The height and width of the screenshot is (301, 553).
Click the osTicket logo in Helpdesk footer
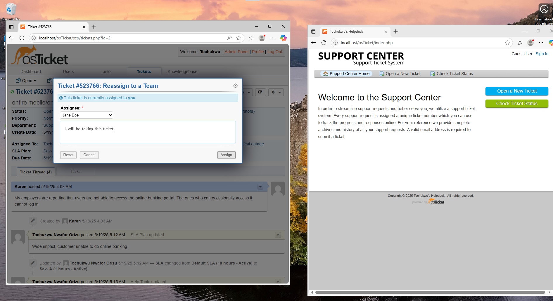pyautogui.click(x=436, y=201)
